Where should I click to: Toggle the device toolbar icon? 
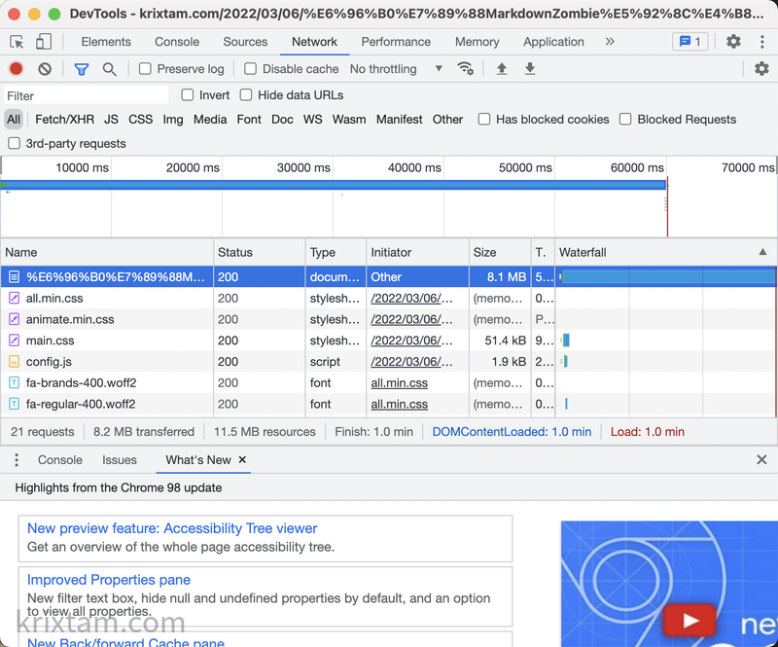click(x=44, y=42)
